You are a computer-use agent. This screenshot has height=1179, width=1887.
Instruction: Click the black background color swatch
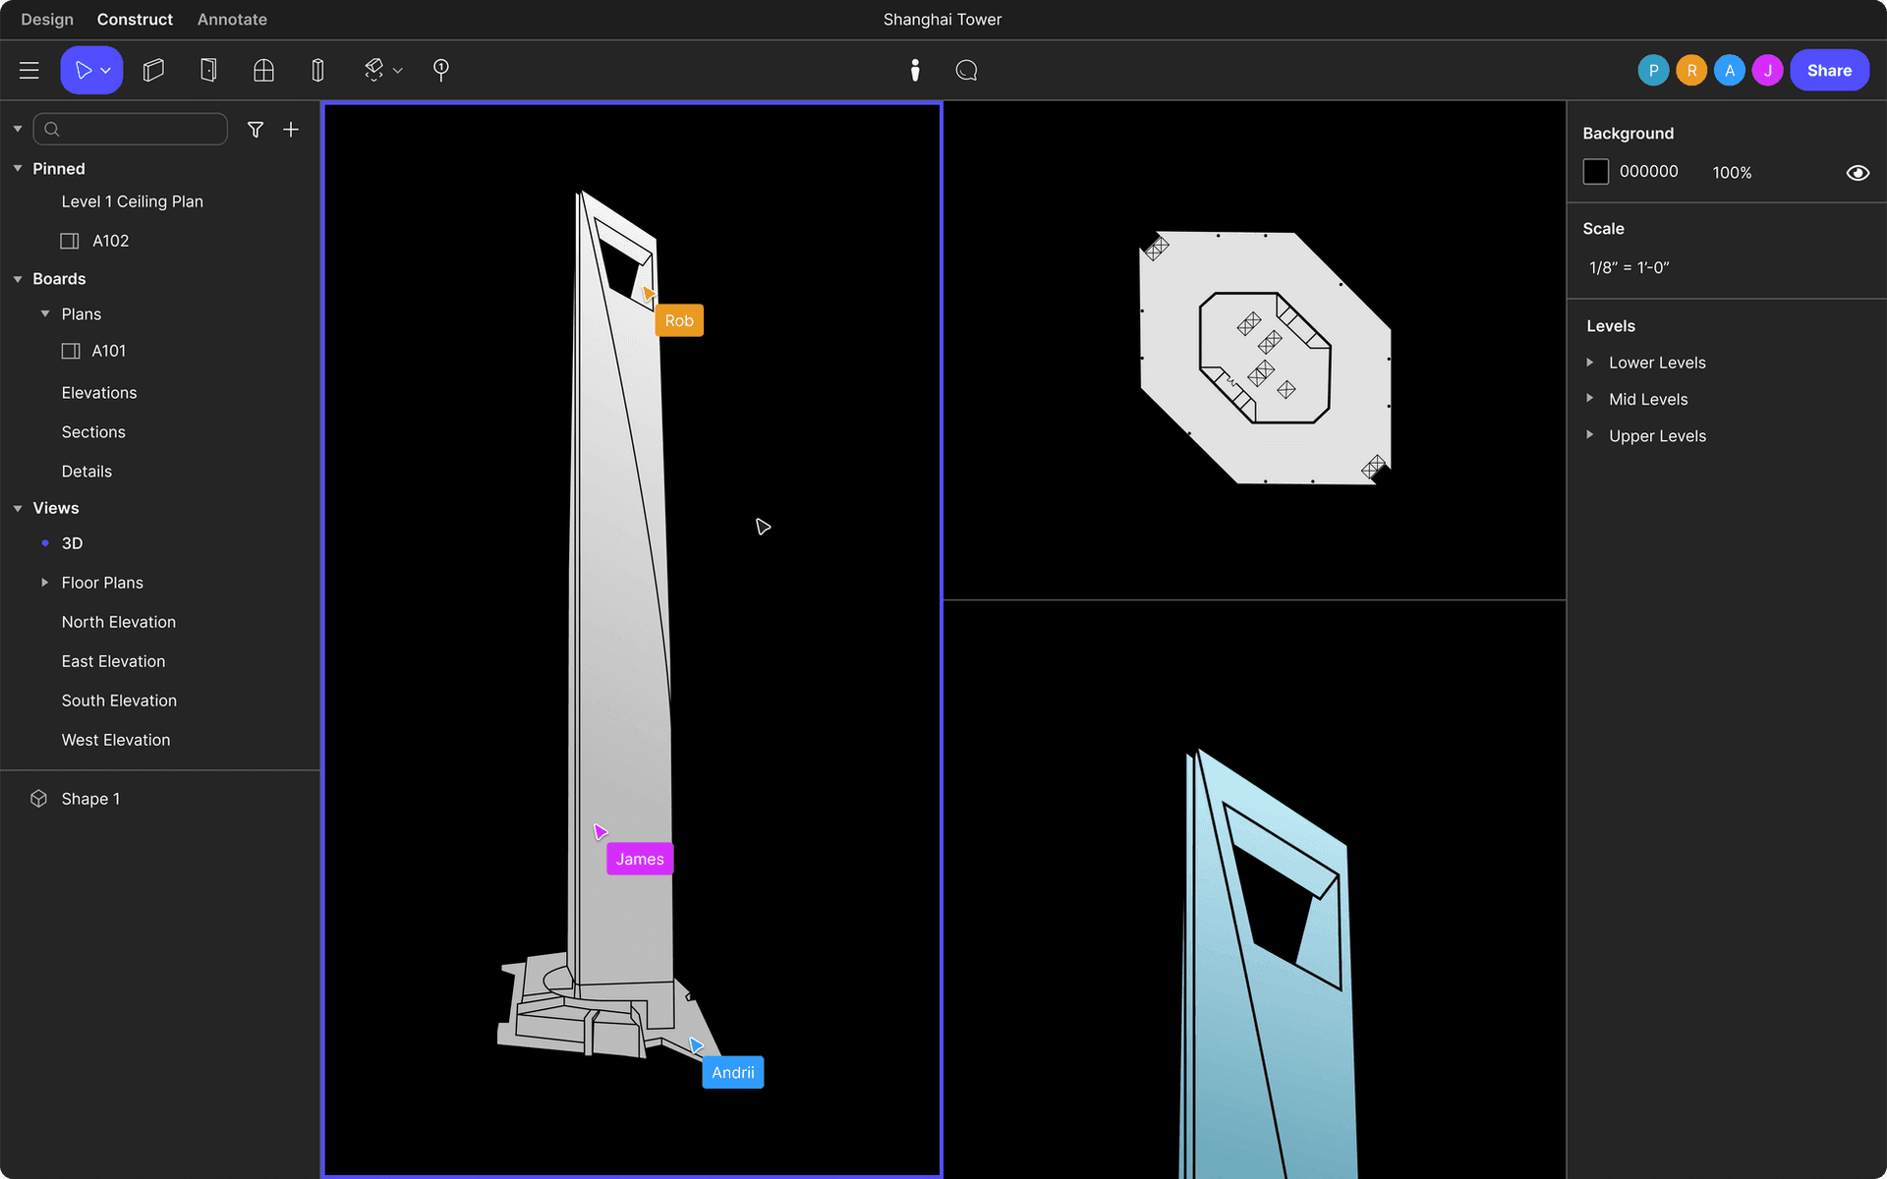tap(1595, 172)
